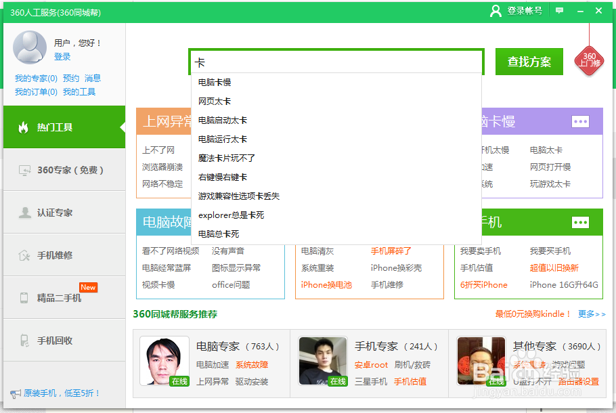The width and height of the screenshot is (616, 413).
Task: Click 登录帐号 in the title bar
Action: click(525, 11)
